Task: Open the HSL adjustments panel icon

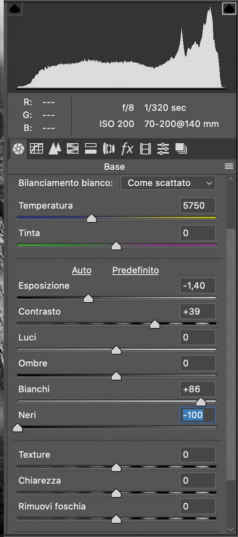Action: point(72,148)
